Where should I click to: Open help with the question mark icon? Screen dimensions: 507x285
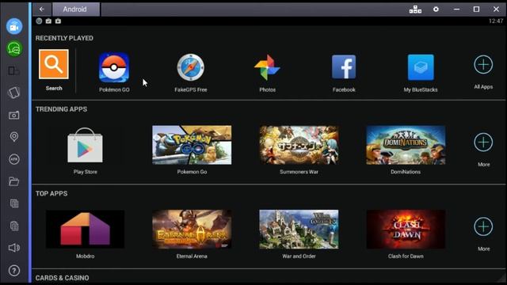pos(14,271)
